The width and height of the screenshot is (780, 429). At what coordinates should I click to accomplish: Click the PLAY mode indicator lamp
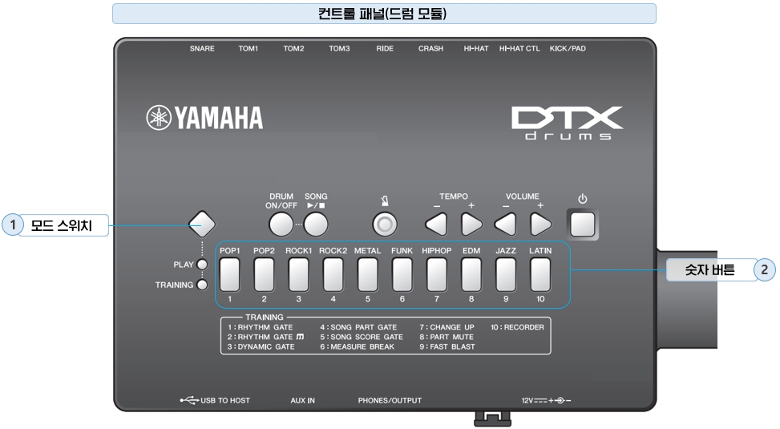(202, 265)
